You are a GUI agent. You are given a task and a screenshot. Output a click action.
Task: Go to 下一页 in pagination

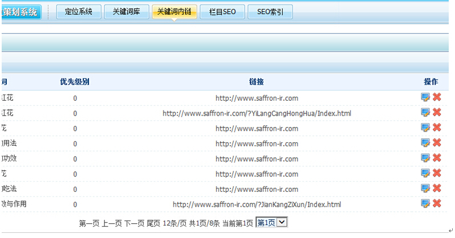pos(134,223)
